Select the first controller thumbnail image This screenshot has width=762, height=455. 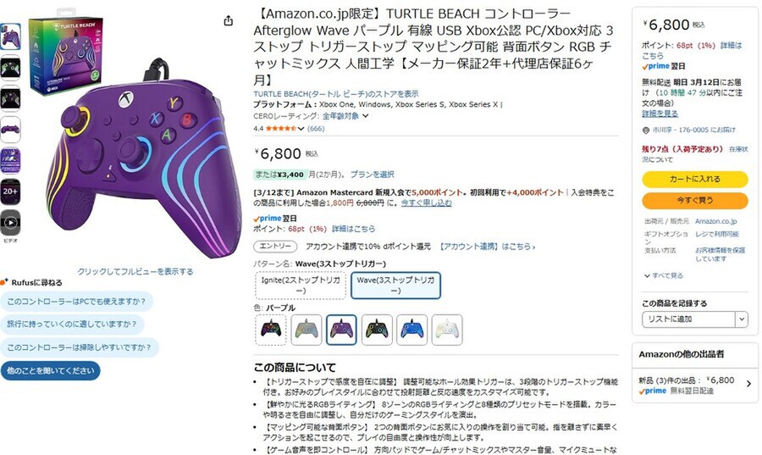10,36
